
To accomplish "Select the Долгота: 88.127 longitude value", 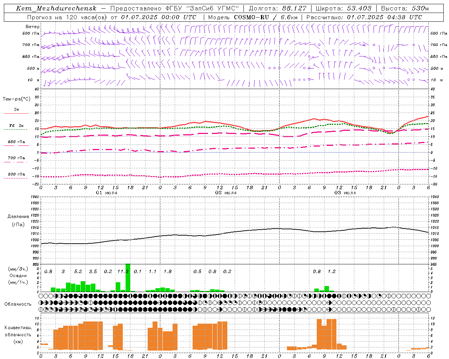I will (x=277, y=8).
